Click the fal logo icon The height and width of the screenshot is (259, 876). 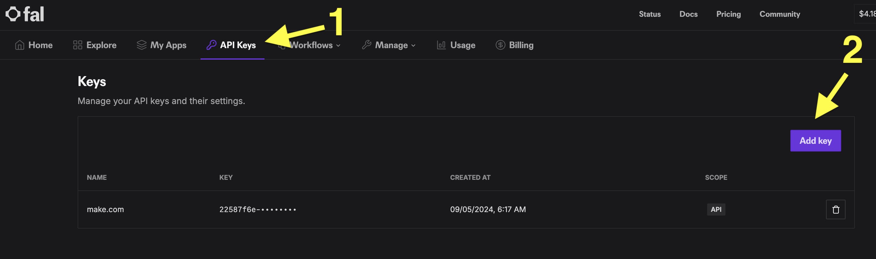[13, 14]
